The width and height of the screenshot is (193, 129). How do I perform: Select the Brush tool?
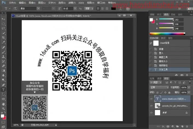[x=3, y=52]
